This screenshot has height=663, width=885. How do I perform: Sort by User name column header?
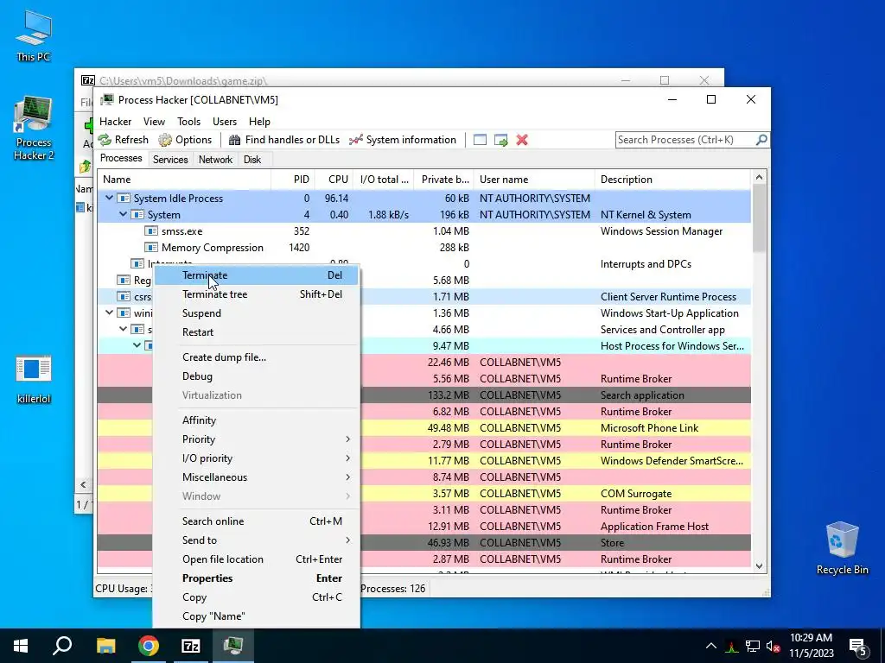[x=534, y=180]
